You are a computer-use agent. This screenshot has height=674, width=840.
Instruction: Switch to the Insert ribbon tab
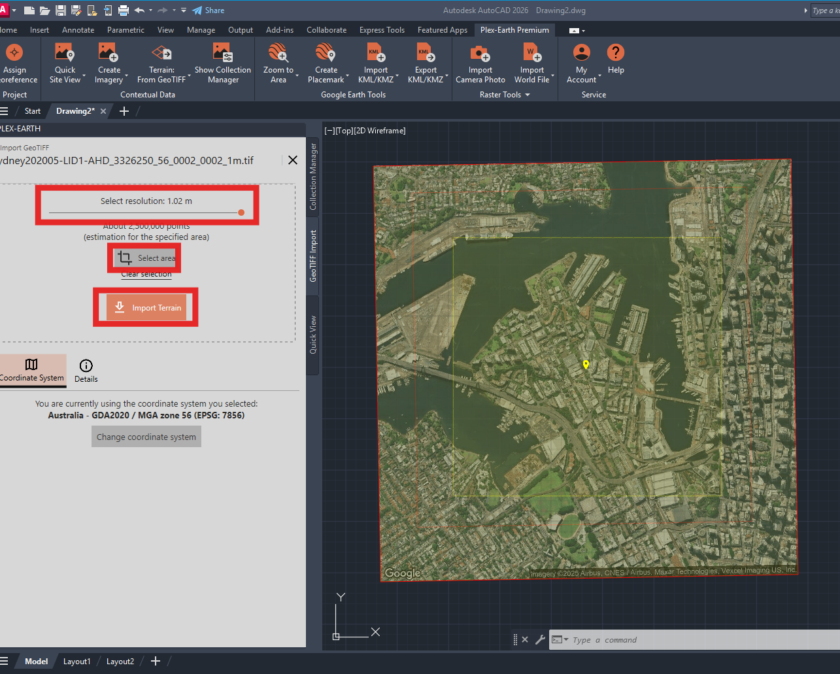(39, 30)
